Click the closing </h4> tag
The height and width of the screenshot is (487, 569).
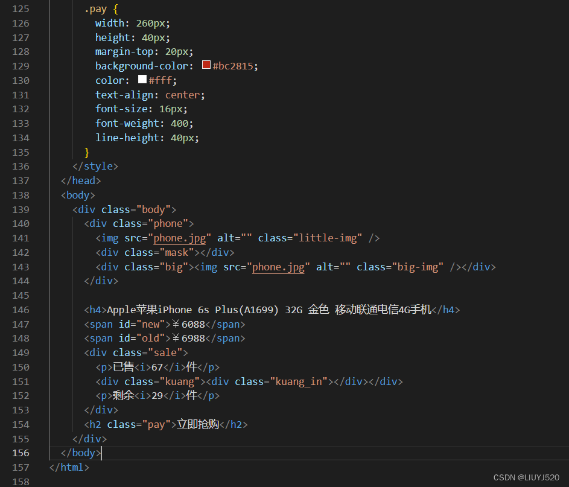(446, 310)
